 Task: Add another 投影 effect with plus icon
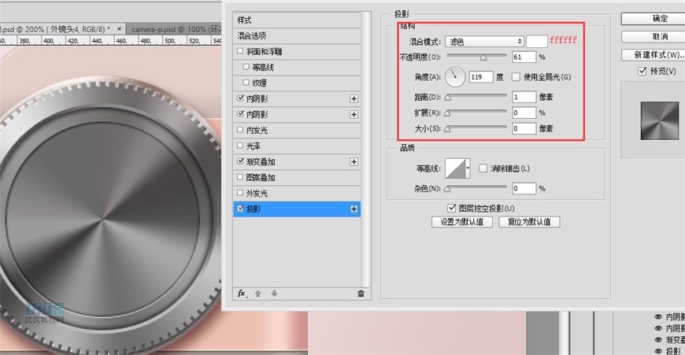tap(354, 209)
